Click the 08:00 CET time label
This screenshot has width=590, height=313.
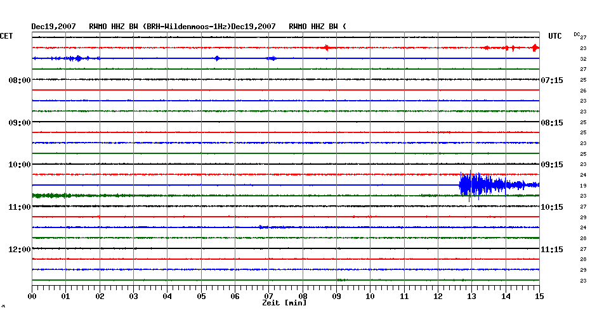[20, 80]
